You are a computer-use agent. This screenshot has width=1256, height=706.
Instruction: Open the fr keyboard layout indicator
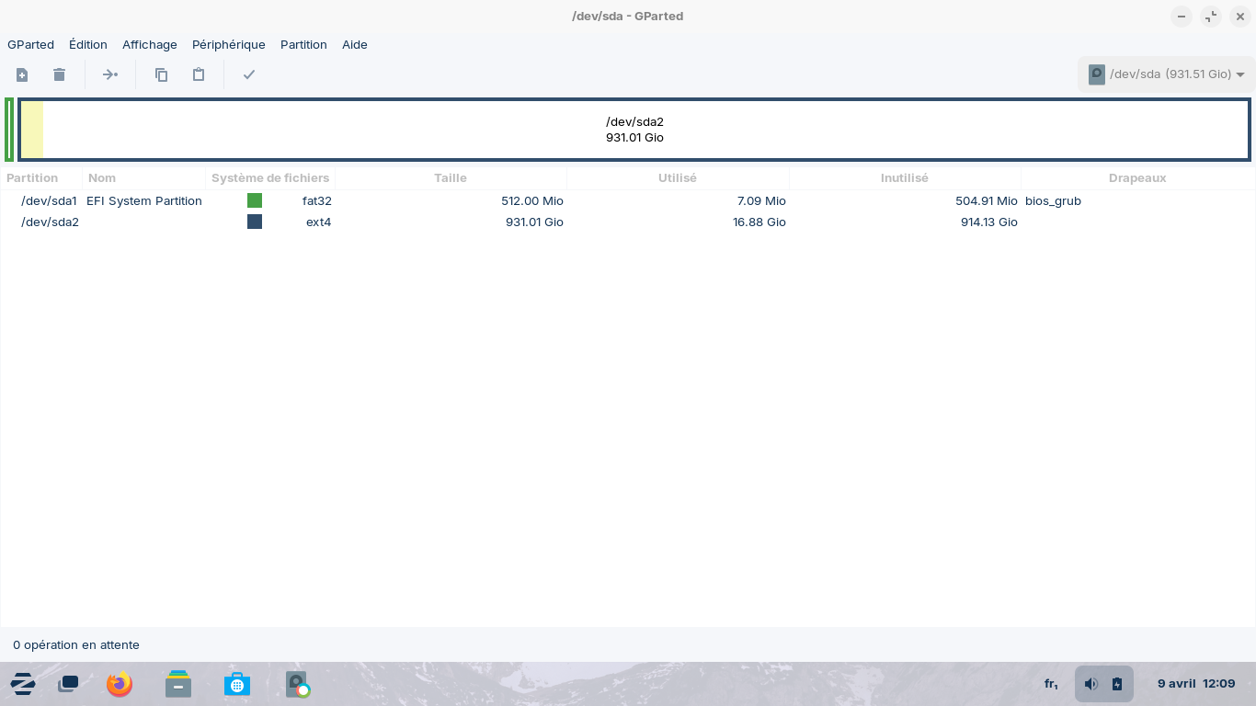1051,684
